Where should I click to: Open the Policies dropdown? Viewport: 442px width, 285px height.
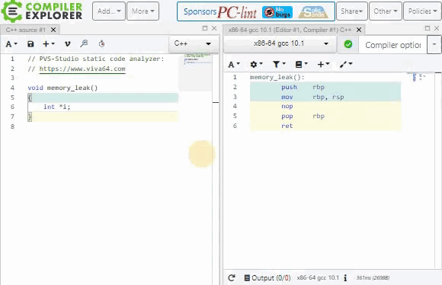422,11
